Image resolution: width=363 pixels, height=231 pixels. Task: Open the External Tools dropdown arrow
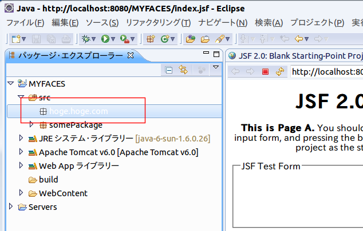pyautogui.click(x=132, y=39)
